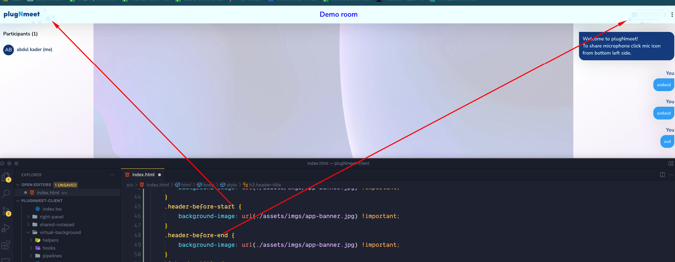Open the Run and Debug view
The image size is (675, 262).
pos(6,228)
